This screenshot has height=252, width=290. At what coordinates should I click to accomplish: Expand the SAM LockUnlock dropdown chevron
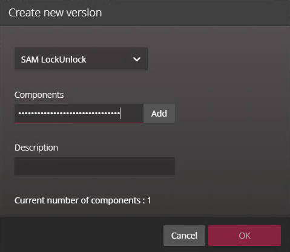(x=137, y=60)
